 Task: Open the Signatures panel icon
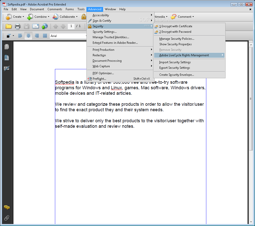[7, 68]
